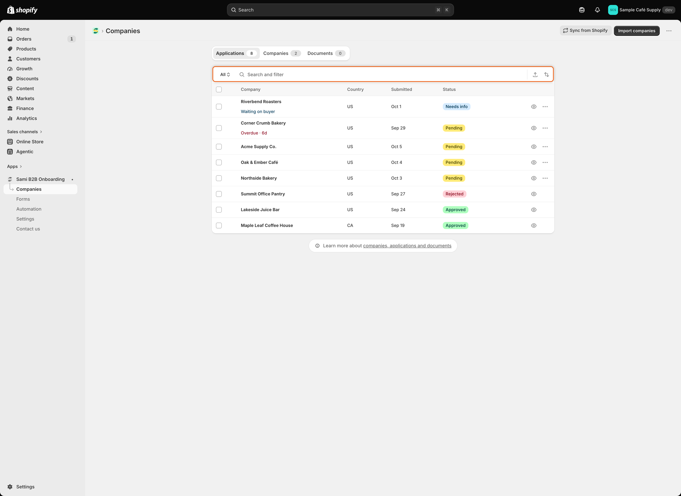Open the All view dropdown
The image size is (681, 496).
click(x=225, y=75)
